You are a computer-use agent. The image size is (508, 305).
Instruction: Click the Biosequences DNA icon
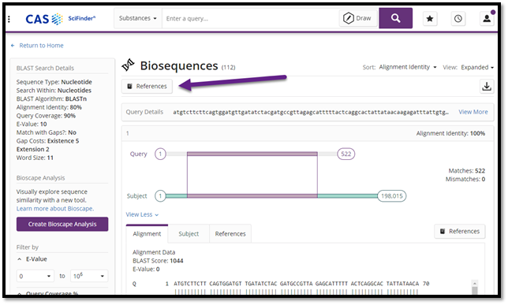click(128, 65)
